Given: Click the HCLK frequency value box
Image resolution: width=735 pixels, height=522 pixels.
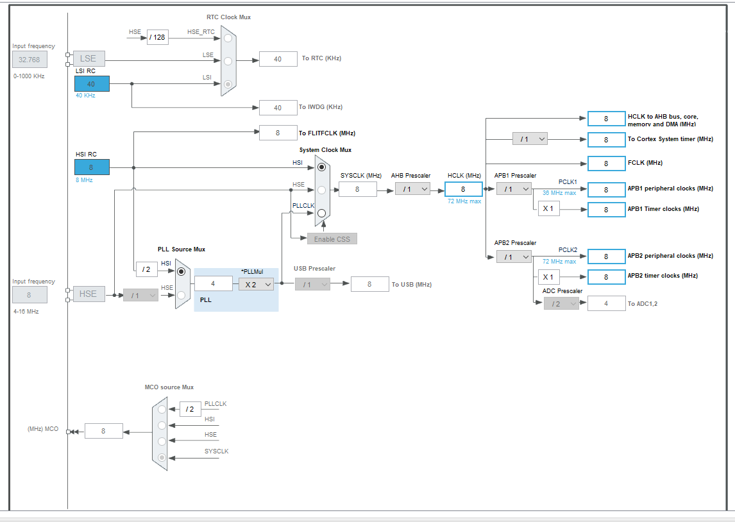Looking at the screenshot, I should pos(463,189).
